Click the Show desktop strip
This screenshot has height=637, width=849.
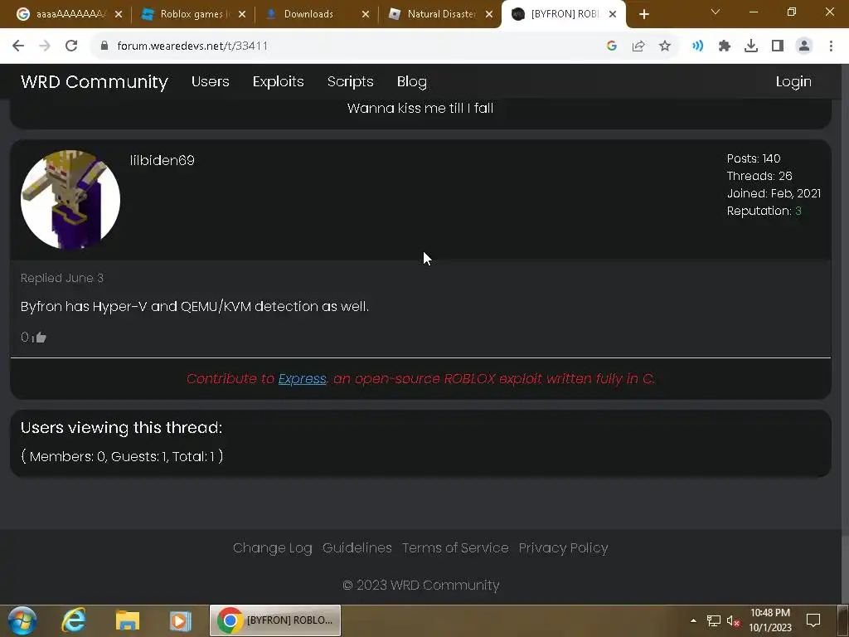point(843,620)
